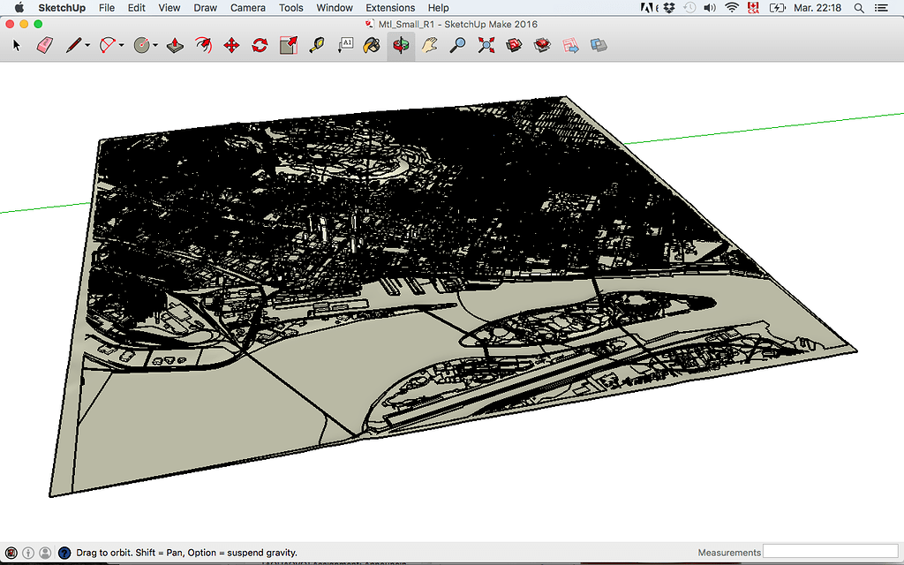904x565 pixels.
Task: Open the Extensions menu
Action: tap(390, 8)
